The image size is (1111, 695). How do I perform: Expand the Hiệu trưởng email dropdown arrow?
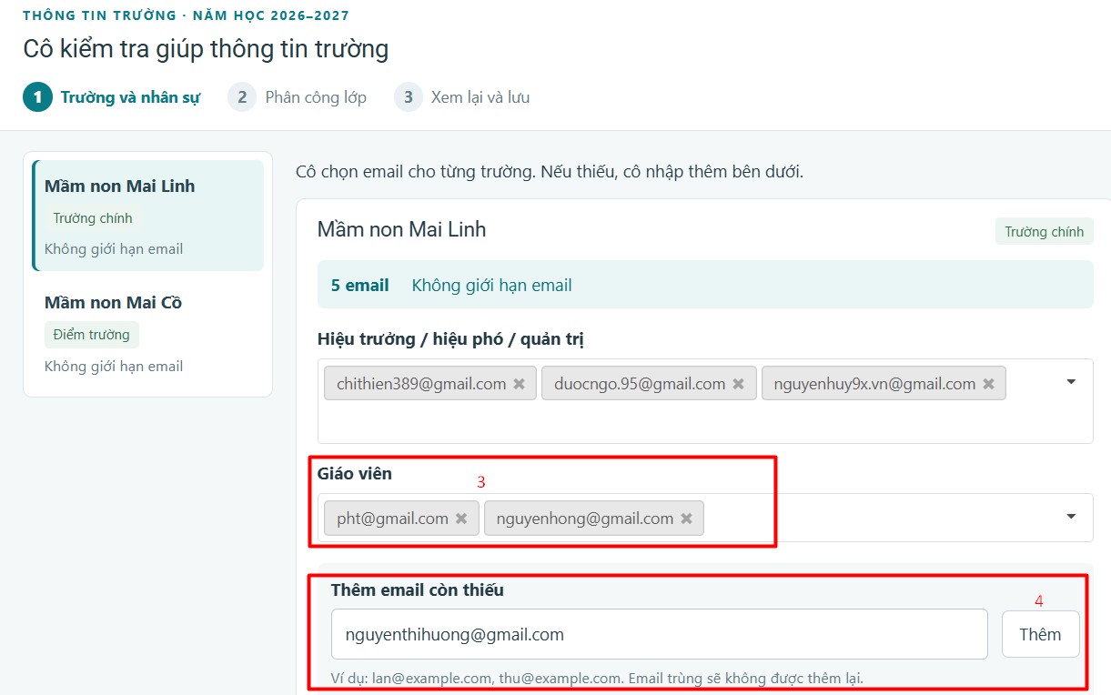coord(1071,382)
